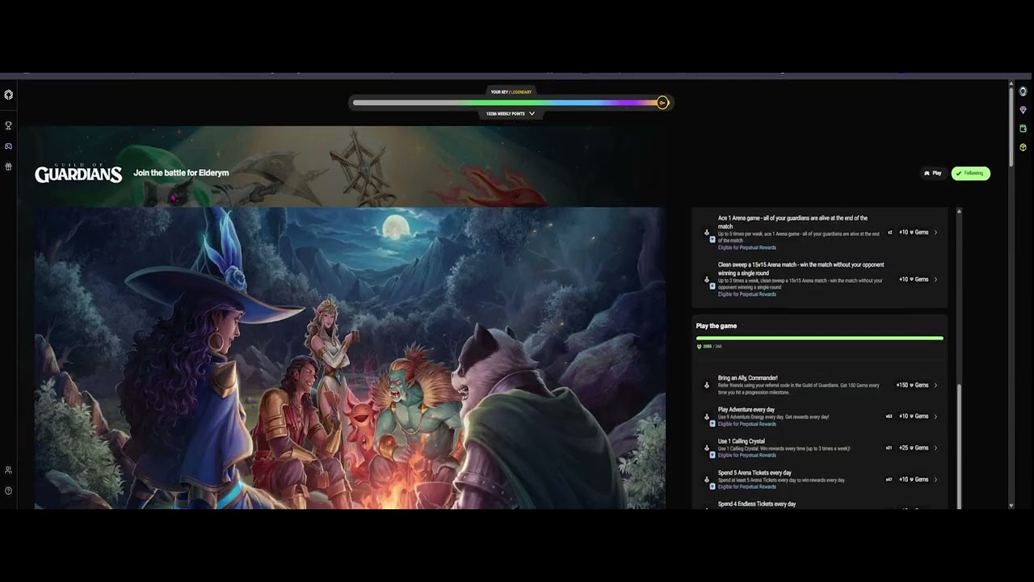Viewport: 1034px width, 582px height.
Task: Open 'Eligible for Perpetual Rewards' under Play Adventure
Action: [x=746, y=424]
